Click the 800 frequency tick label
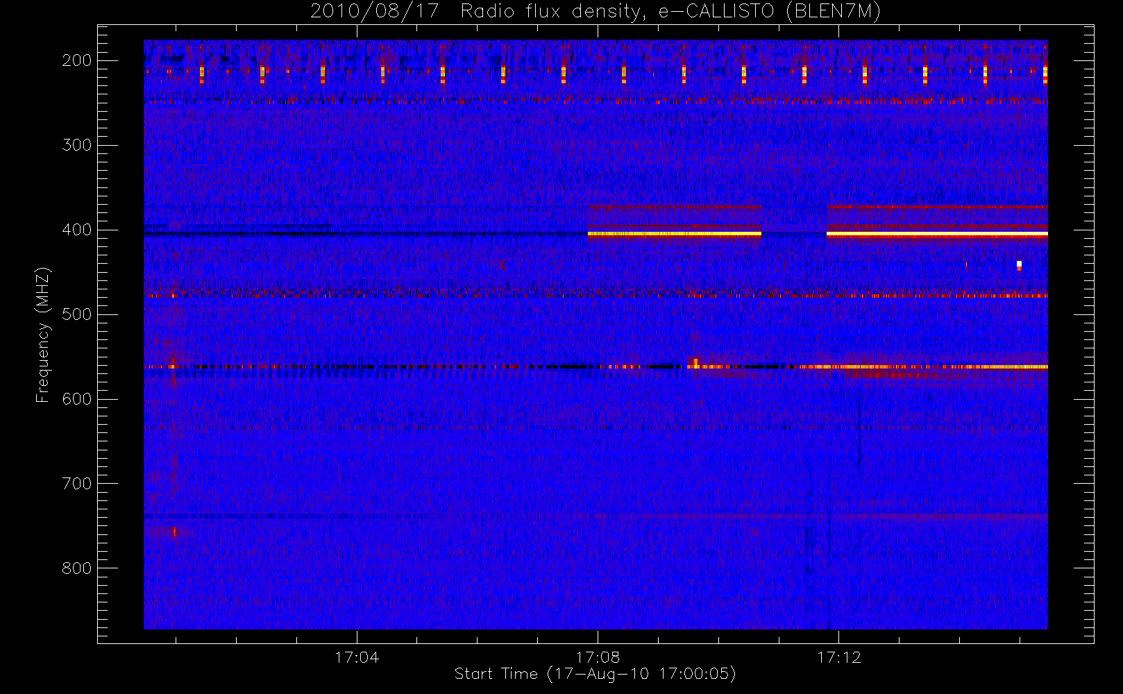This screenshot has width=1123, height=694. pyautogui.click(x=77, y=568)
